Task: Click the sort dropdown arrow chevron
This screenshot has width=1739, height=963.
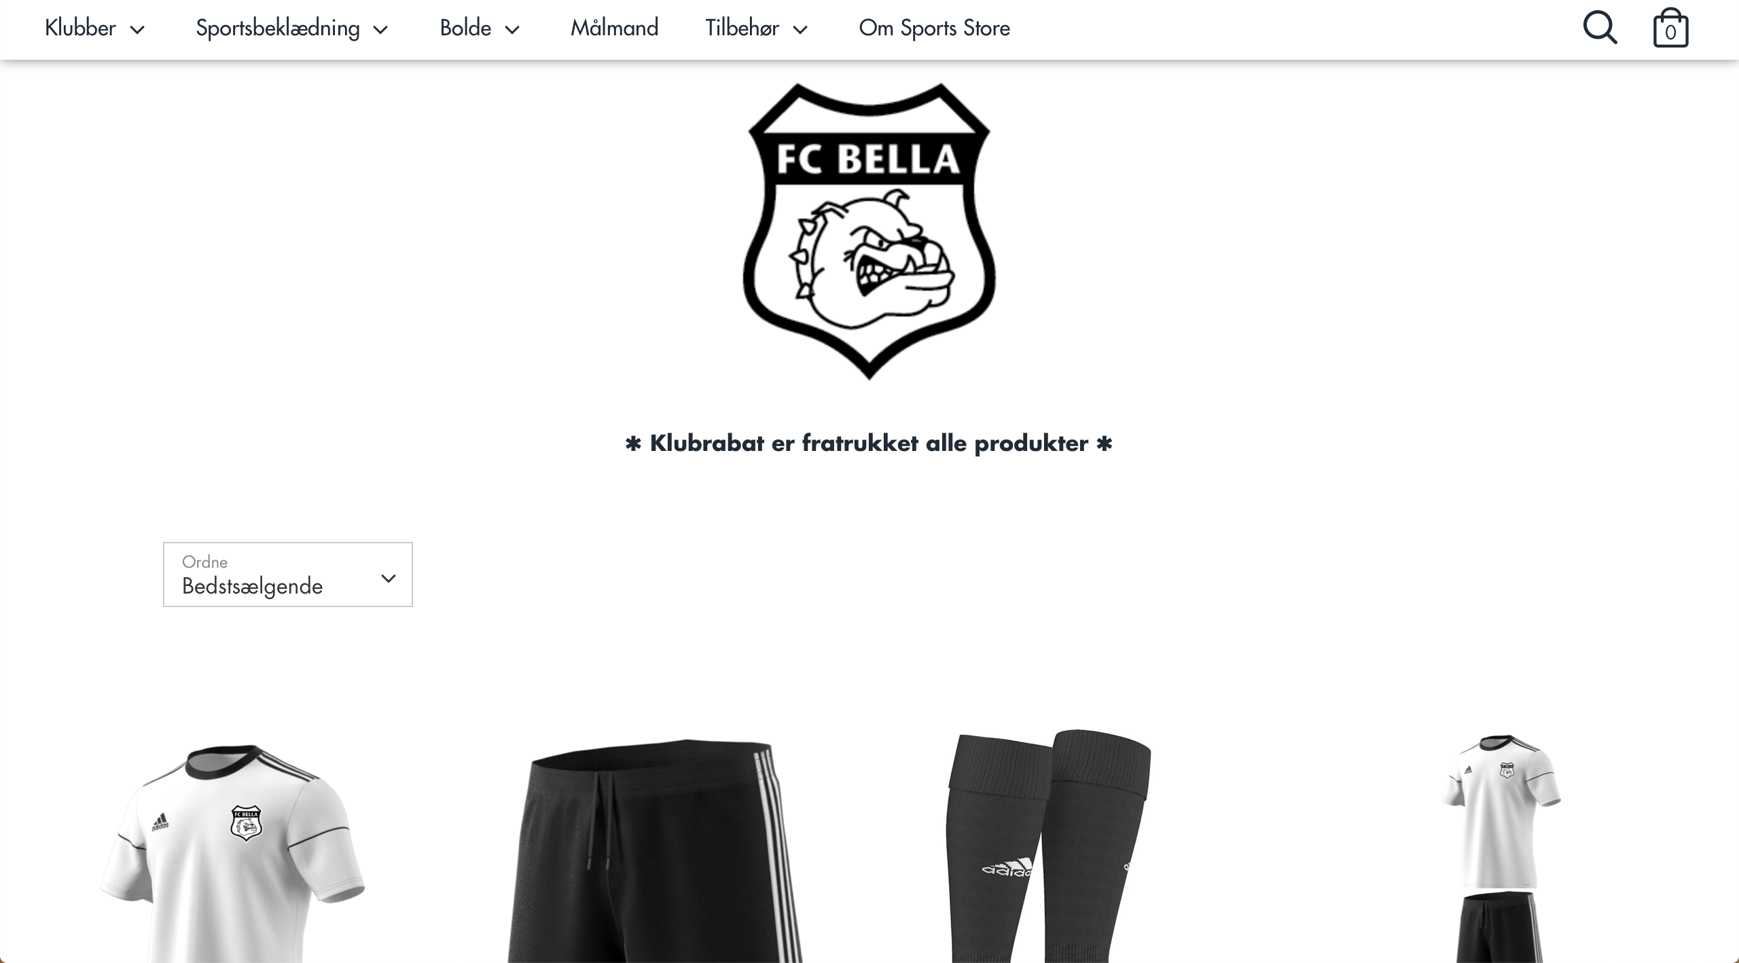Action: [x=389, y=579]
